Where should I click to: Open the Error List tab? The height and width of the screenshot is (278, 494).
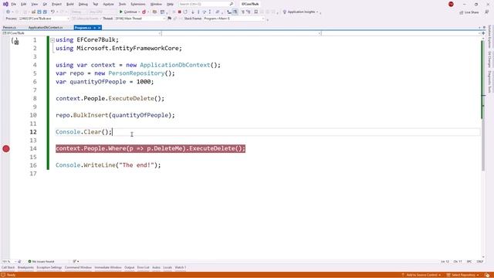(143, 268)
